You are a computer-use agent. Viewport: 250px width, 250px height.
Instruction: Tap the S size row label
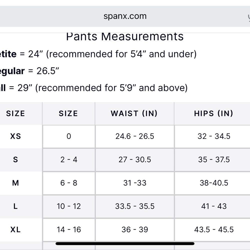tap(15, 159)
